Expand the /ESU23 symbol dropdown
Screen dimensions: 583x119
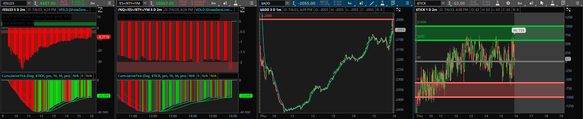tap(29, 3)
